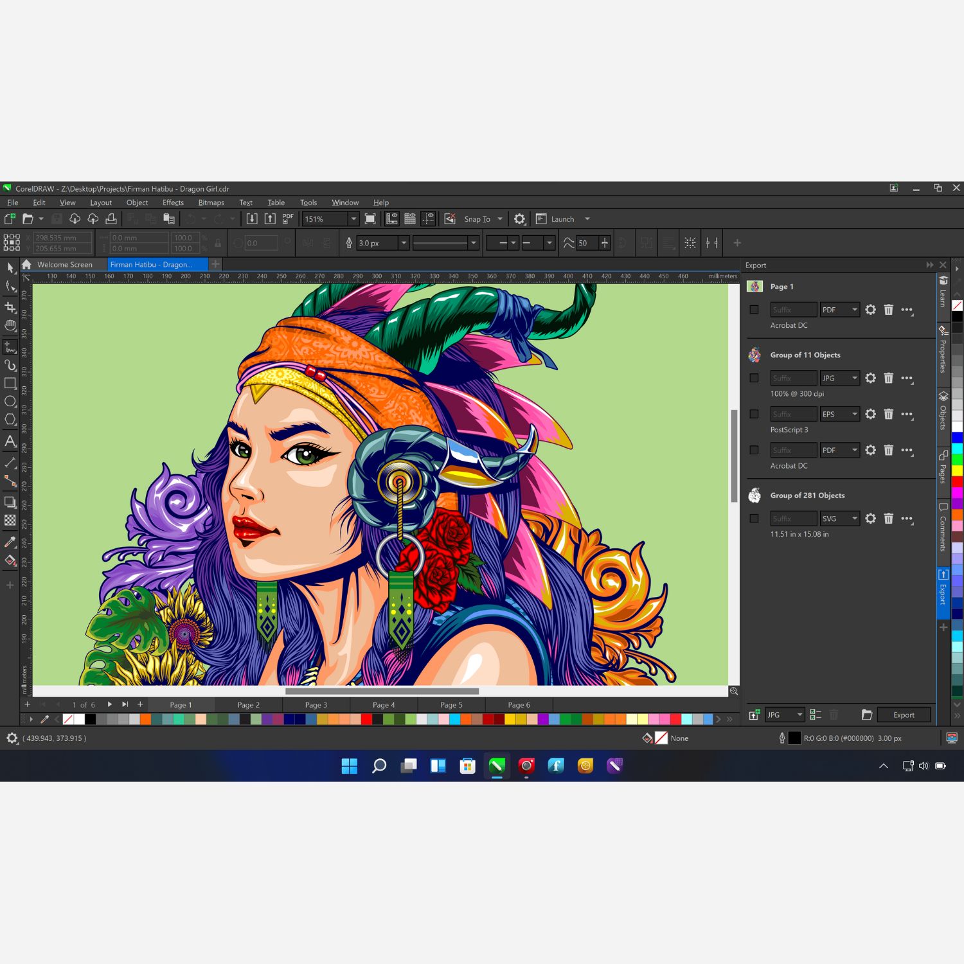
Task: Delete the EPS export format entry
Action: click(x=889, y=414)
